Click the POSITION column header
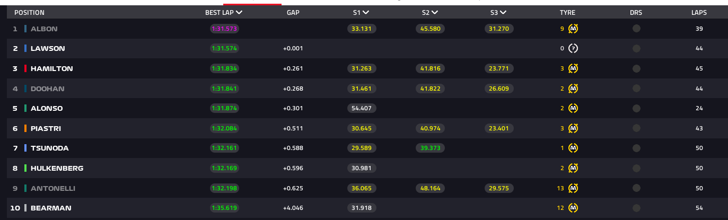 click(29, 12)
